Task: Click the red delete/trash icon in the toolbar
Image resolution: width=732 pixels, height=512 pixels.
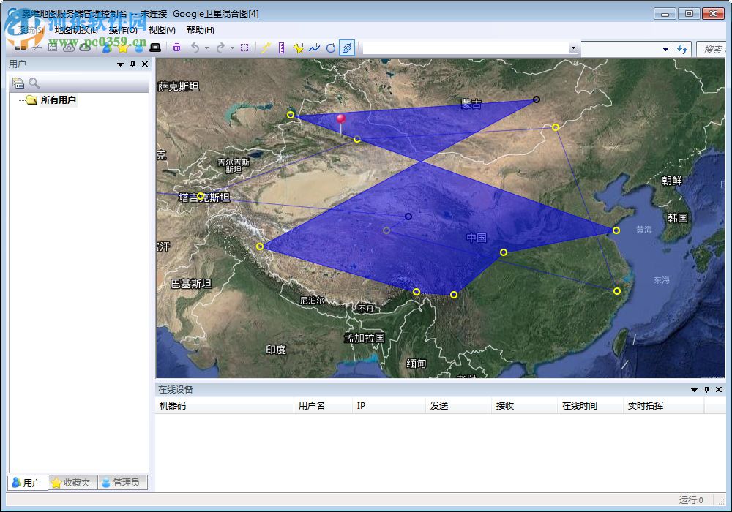Action: click(x=176, y=48)
